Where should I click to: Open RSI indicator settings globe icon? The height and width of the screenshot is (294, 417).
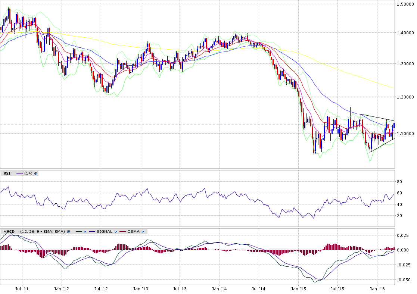click(x=36, y=173)
